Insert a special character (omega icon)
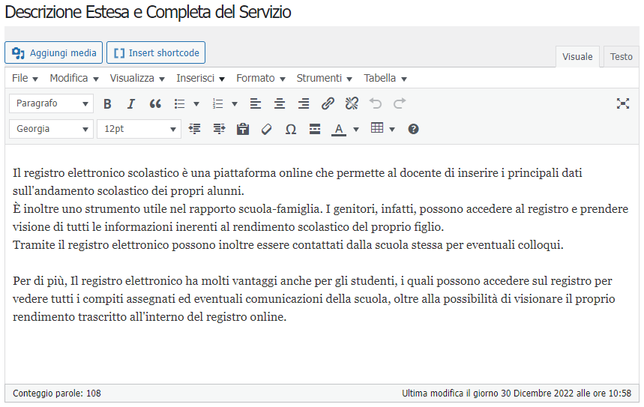The height and width of the screenshot is (407, 644). click(x=291, y=129)
